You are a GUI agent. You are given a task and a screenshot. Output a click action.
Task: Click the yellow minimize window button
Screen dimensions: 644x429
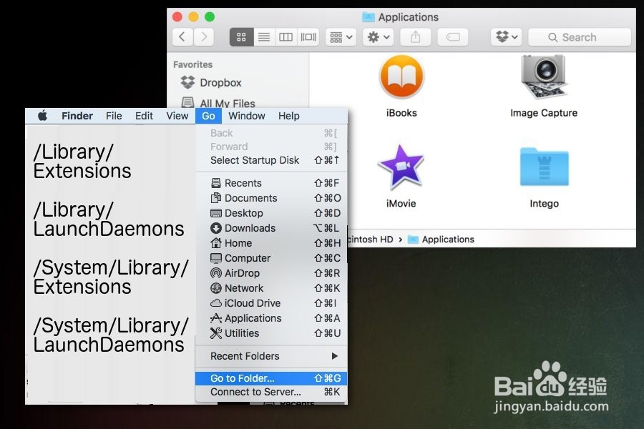[x=193, y=17]
